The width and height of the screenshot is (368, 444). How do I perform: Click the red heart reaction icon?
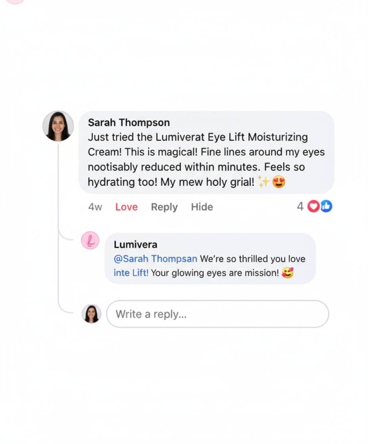(x=313, y=206)
